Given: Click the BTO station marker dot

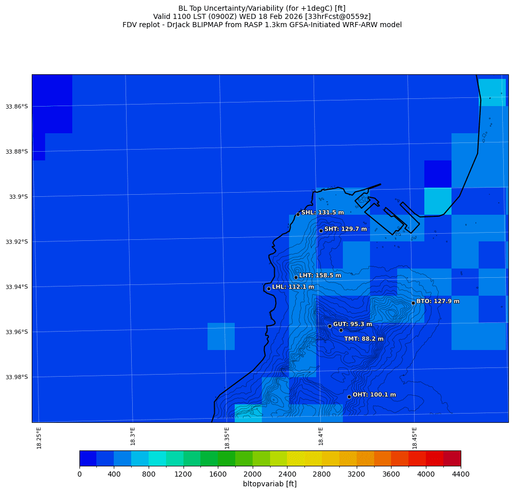Looking at the screenshot, I should coord(413,303).
